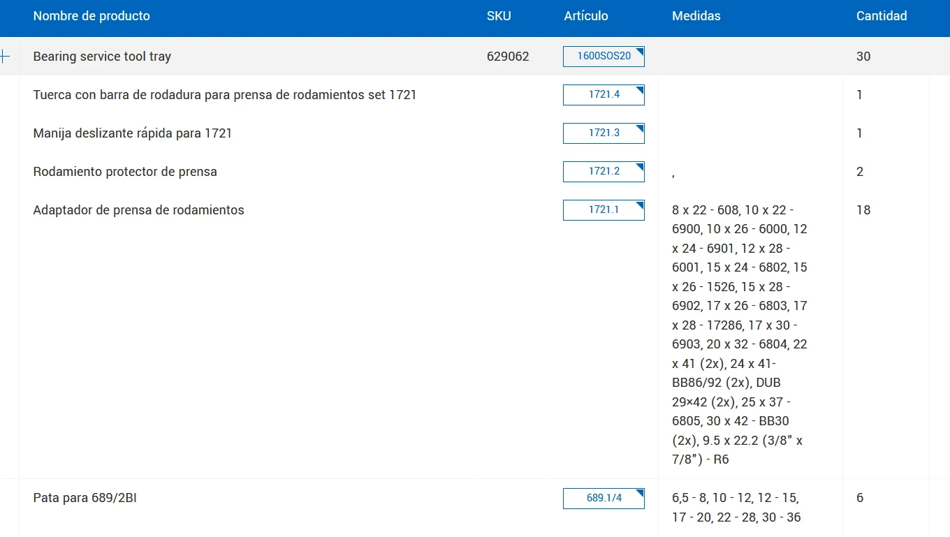Select the Bearing service tool tray name

(x=102, y=57)
